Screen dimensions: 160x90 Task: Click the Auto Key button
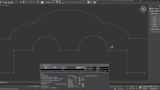click(145, 86)
